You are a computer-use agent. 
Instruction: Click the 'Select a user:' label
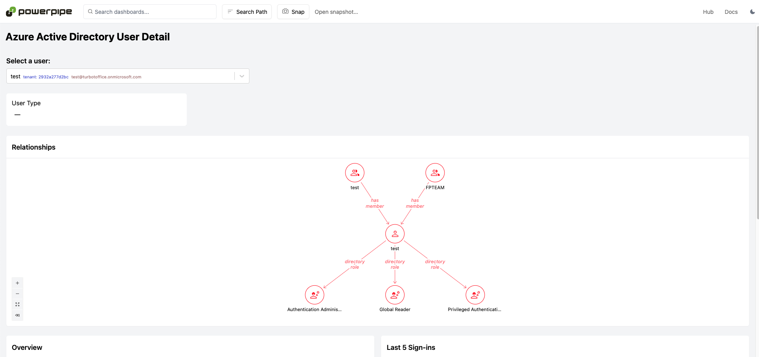(x=28, y=61)
